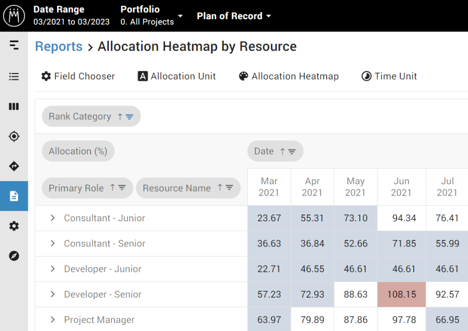468x331 pixels.
Task: Open the Time Unit menu
Action: coord(389,76)
